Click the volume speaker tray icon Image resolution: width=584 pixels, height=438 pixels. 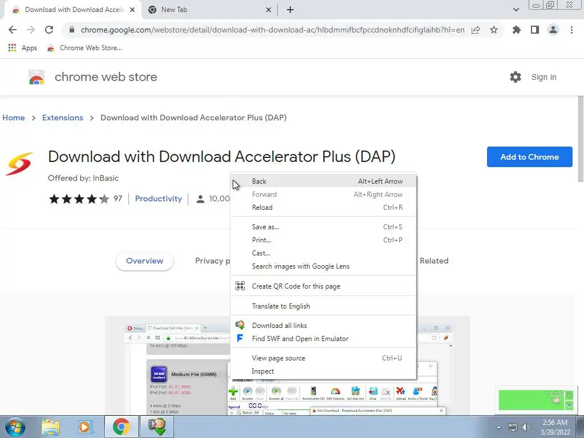pyautogui.click(x=526, y=427)
